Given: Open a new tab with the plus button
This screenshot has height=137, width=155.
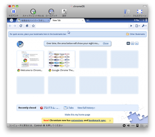Looking at the screenshot, I should click(x=88, y=20).
